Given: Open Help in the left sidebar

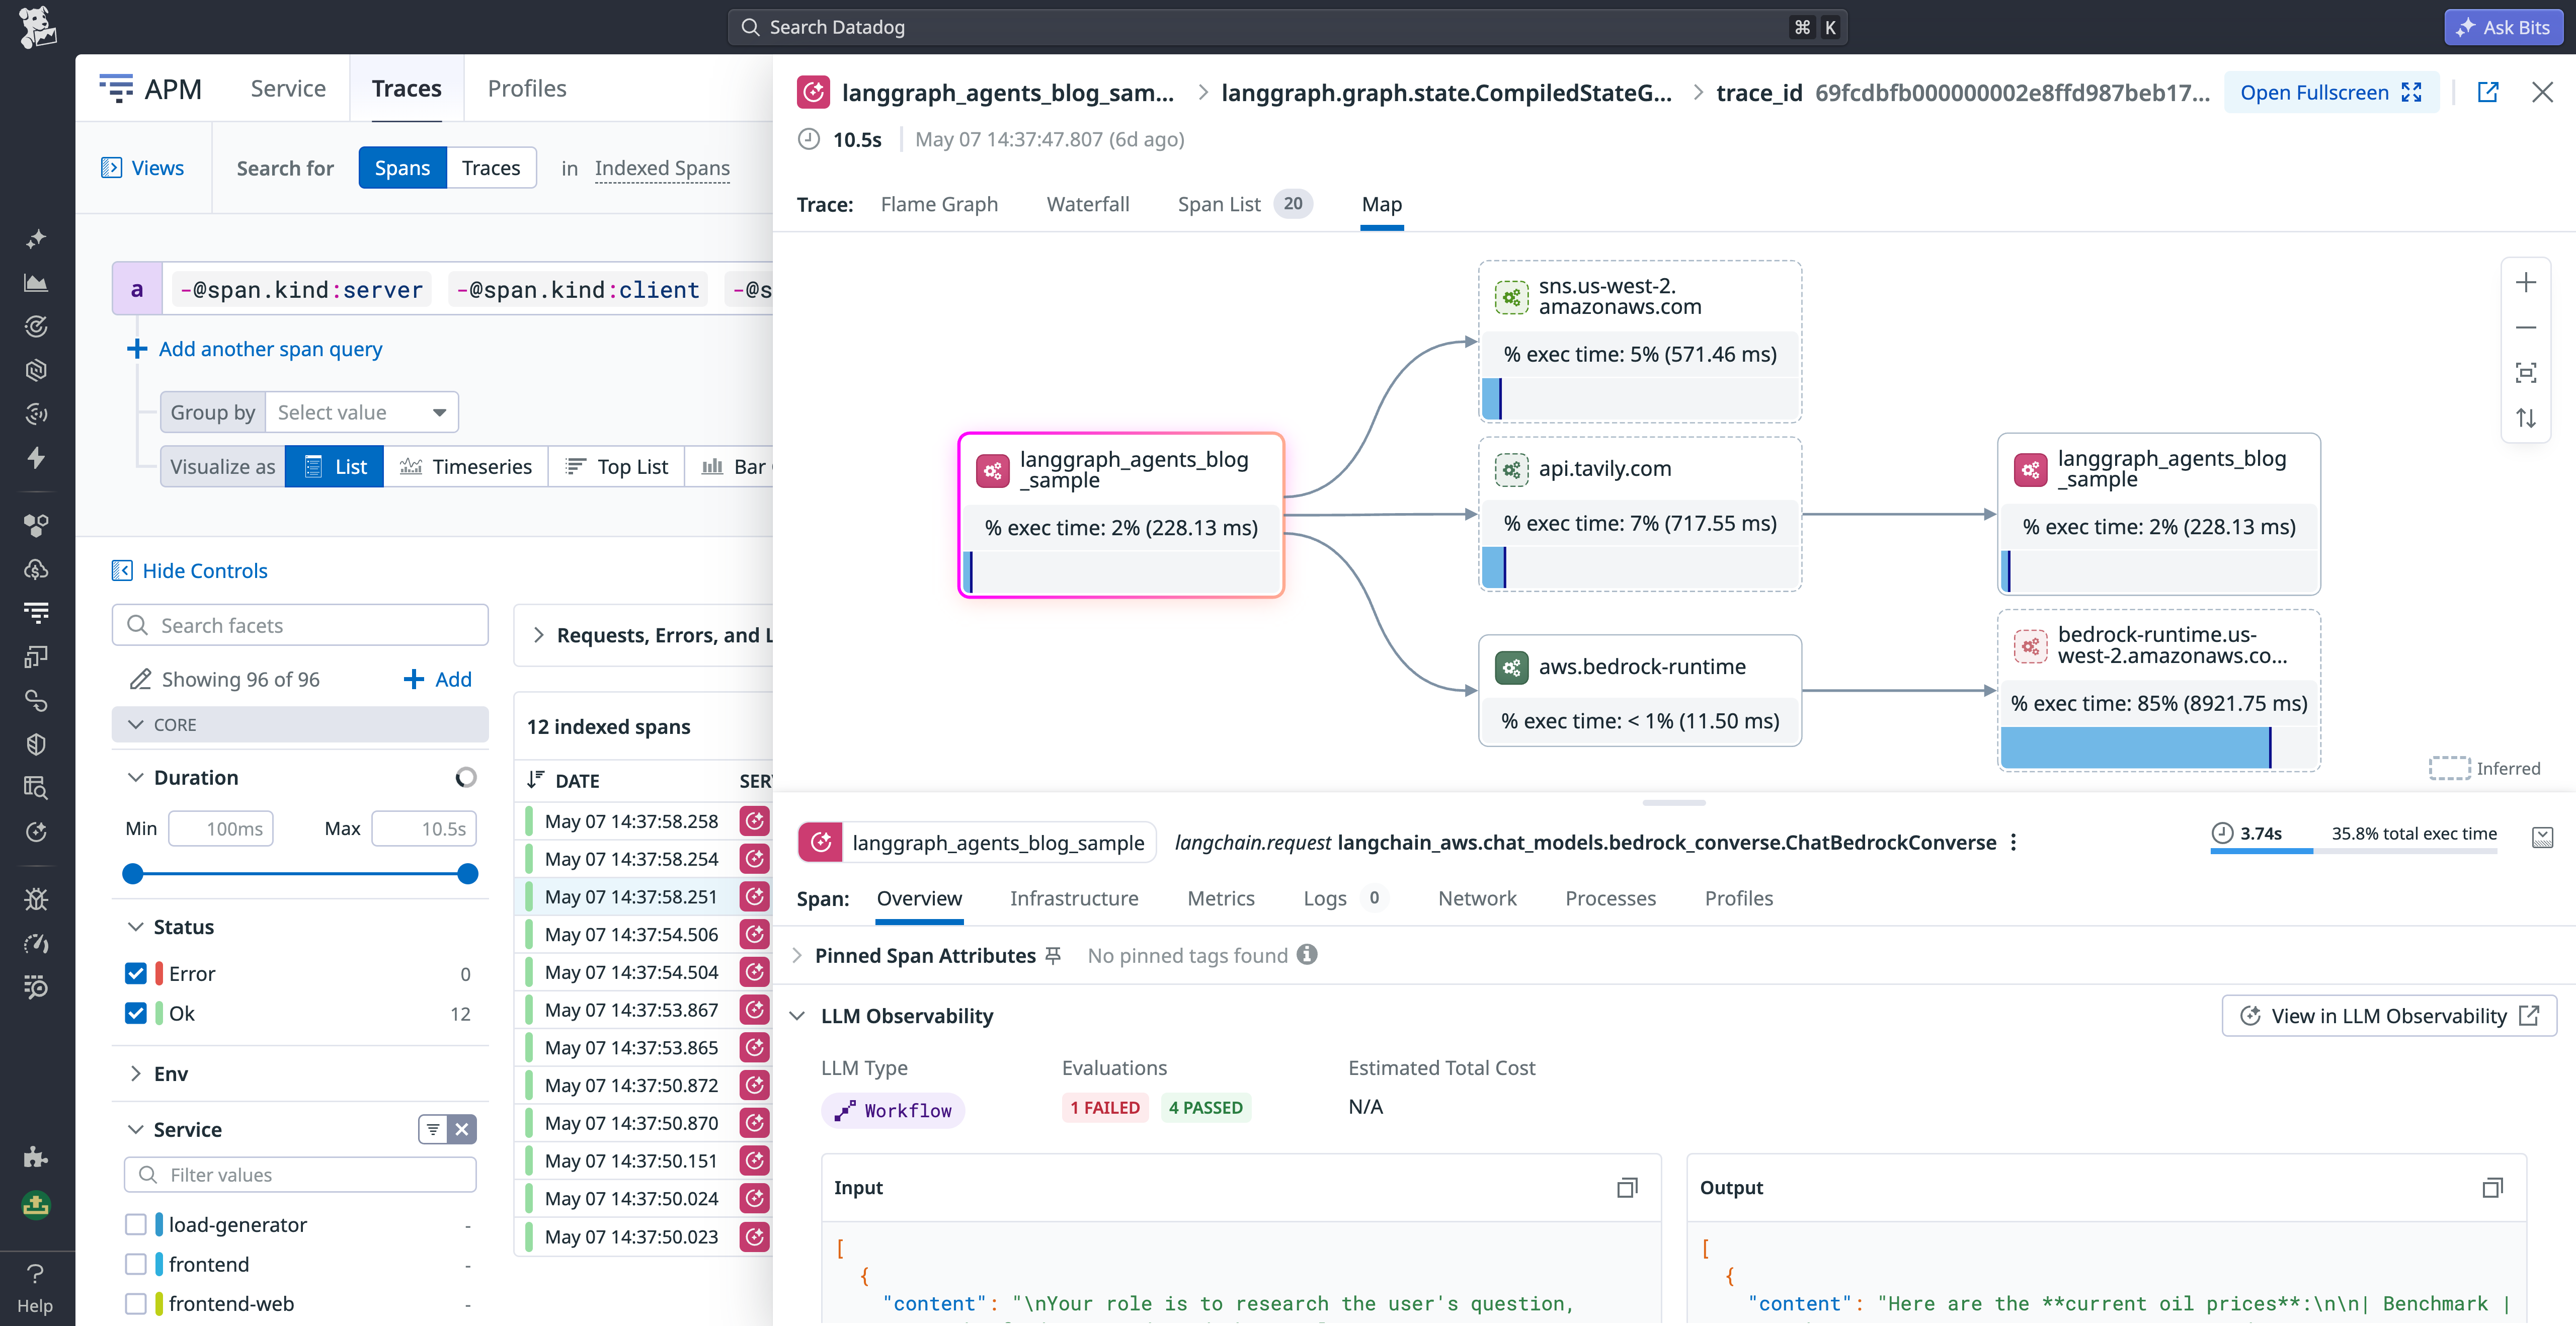Looking at the screenshot, I should tap(35, 1287).
